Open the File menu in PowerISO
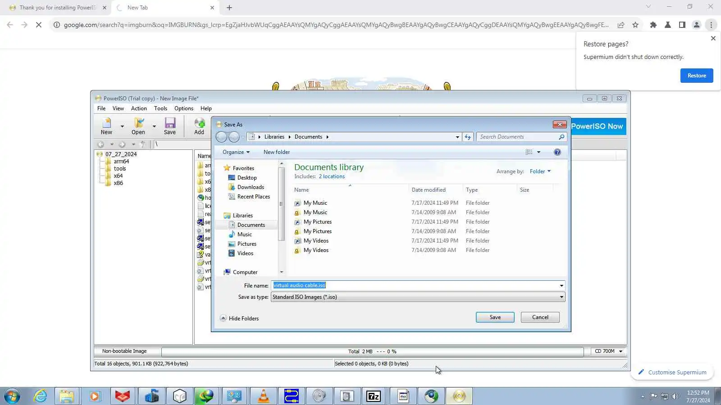 [x=101, y=108]
